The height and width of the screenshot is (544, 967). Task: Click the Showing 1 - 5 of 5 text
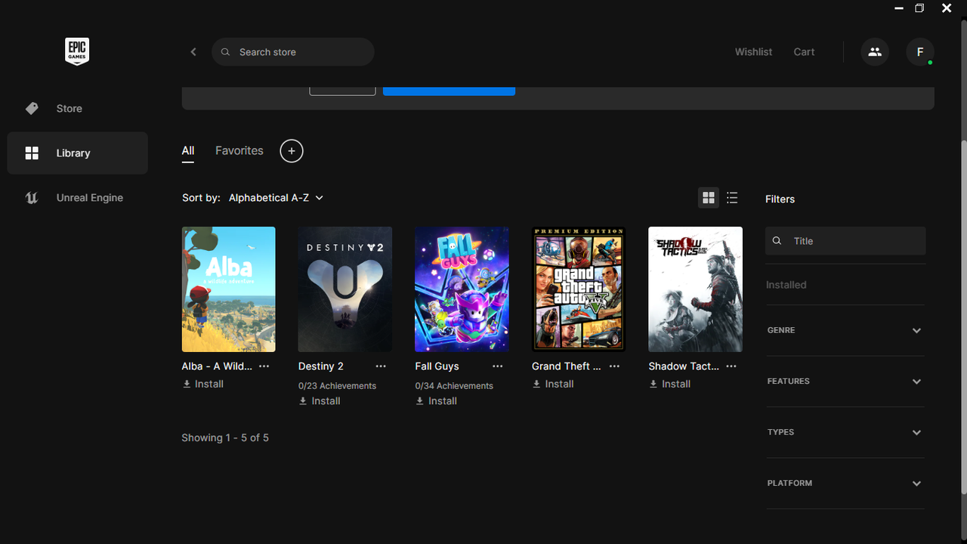point(225,438)
